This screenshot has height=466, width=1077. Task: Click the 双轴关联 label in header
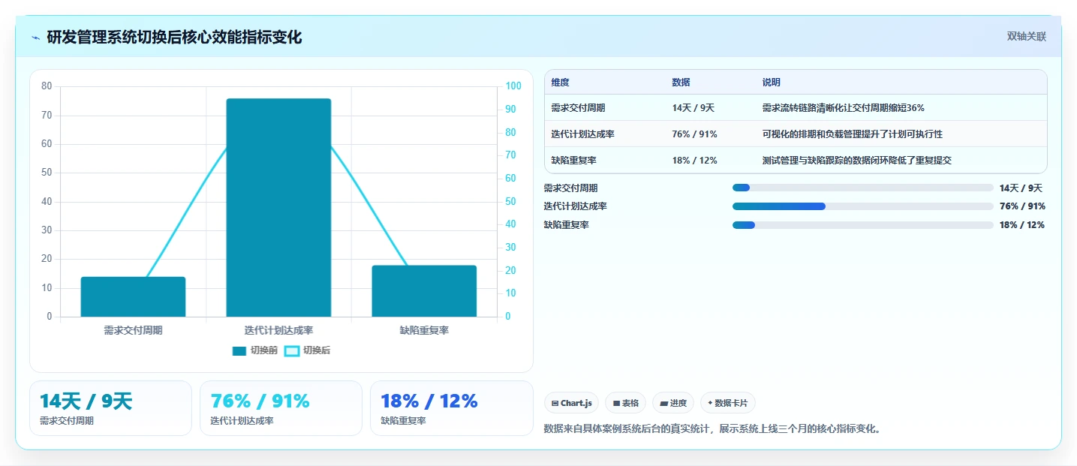click(x=1026, y=36)
